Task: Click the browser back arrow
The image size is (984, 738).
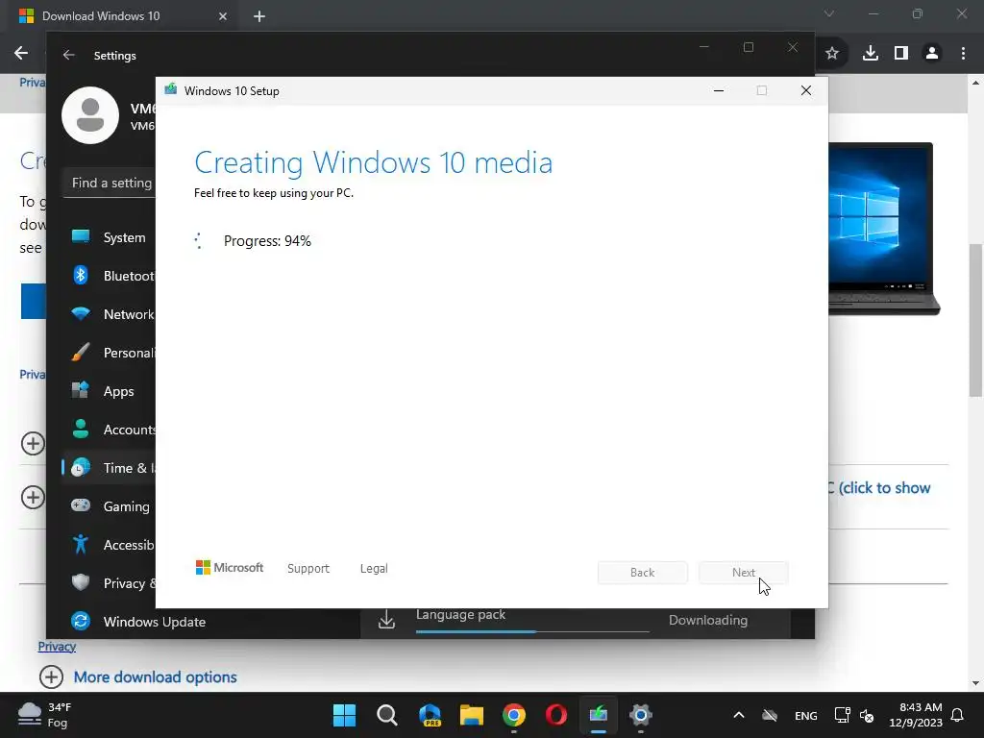Action: pyautogui.click(x=21, y=53)
